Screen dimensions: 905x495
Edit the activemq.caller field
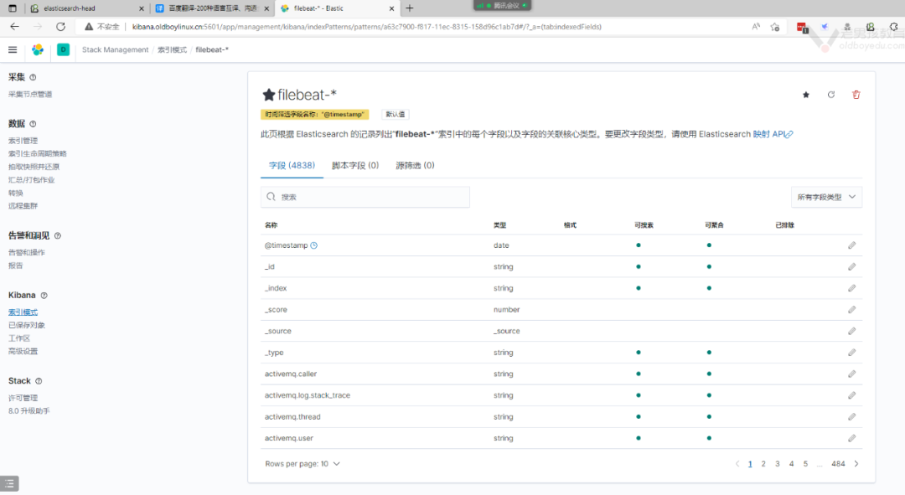852,374
